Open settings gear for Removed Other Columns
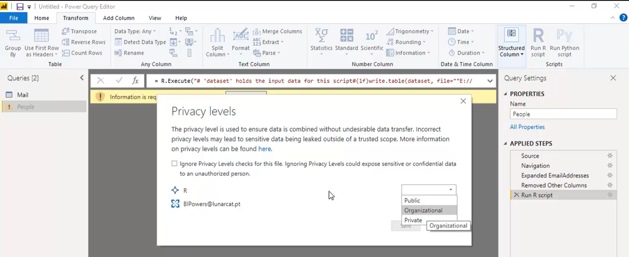The height and width of the screenshot is (257, 629). click(x=610, y=185)
